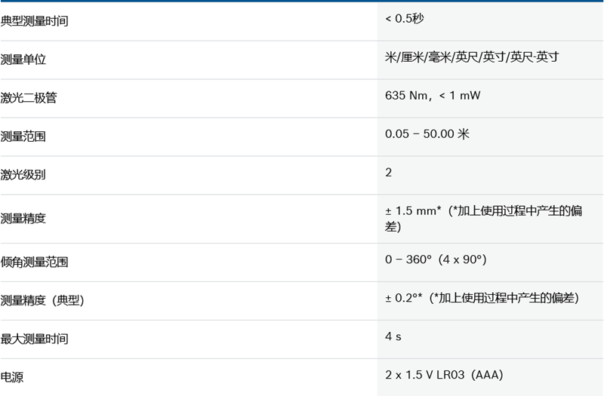Screen dimensions: 604x396
Task: Click the '635 Nm, < 1 mW' value
Action: (433, 95)
